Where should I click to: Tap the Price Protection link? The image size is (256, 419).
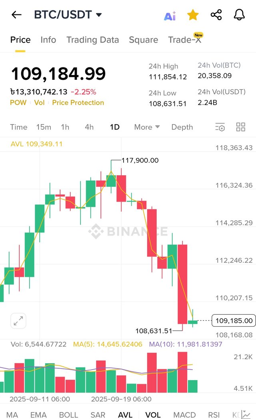click(x=78, y=103)
